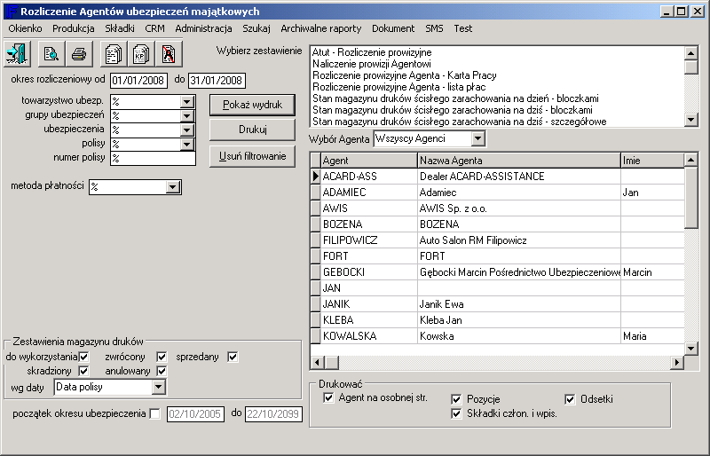The width and height of the screenshot is (710, 456).
Task: Open the 'Wybór Agenta' dropdown
Action: pyautogui.click(x=478, y=138)
